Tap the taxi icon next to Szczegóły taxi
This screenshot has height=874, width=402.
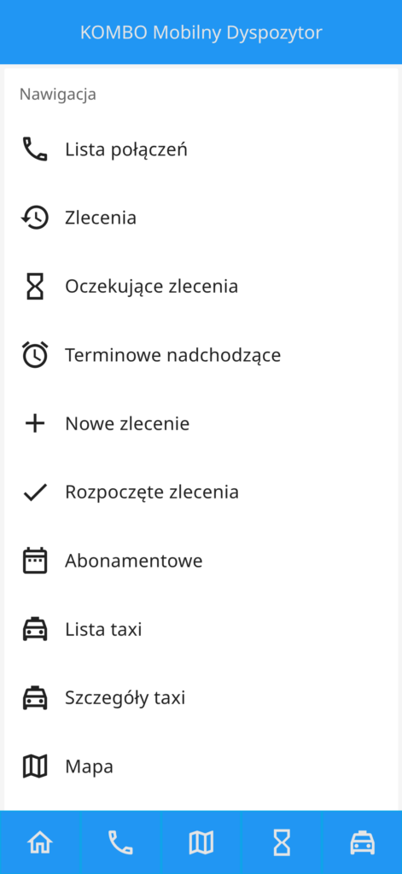click(35, 697)
